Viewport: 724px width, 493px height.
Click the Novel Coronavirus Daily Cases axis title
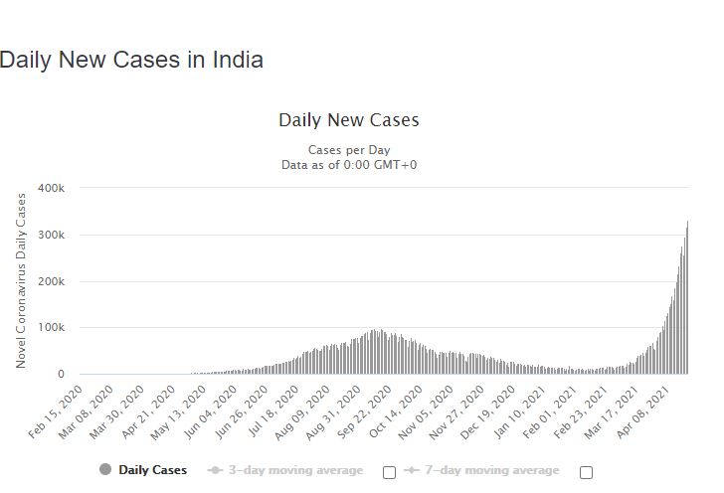[21, 281]
